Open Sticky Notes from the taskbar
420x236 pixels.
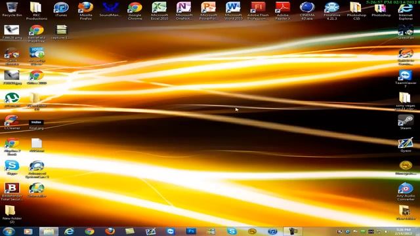click(130, 231)
